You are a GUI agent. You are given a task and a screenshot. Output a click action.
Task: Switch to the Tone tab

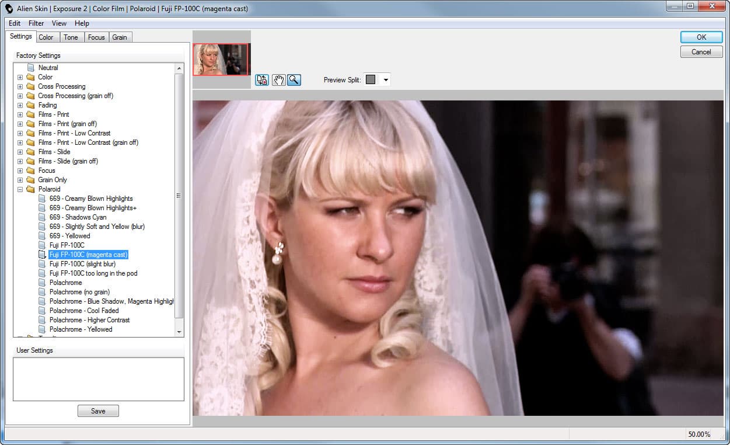tap(71, 37)
